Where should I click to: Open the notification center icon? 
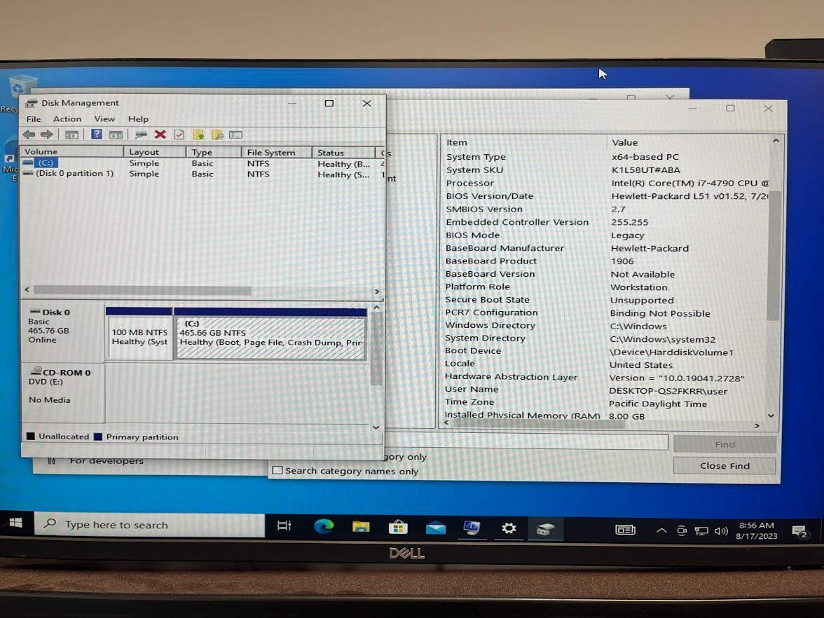[x=799, y=532]
